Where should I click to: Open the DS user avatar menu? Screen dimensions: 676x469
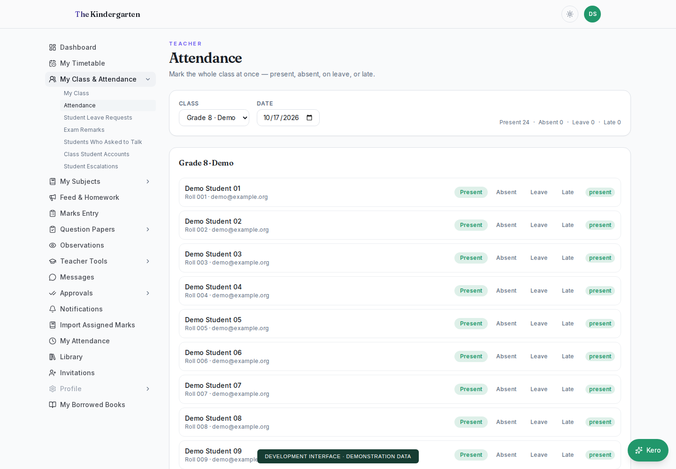tap(592, 14)
